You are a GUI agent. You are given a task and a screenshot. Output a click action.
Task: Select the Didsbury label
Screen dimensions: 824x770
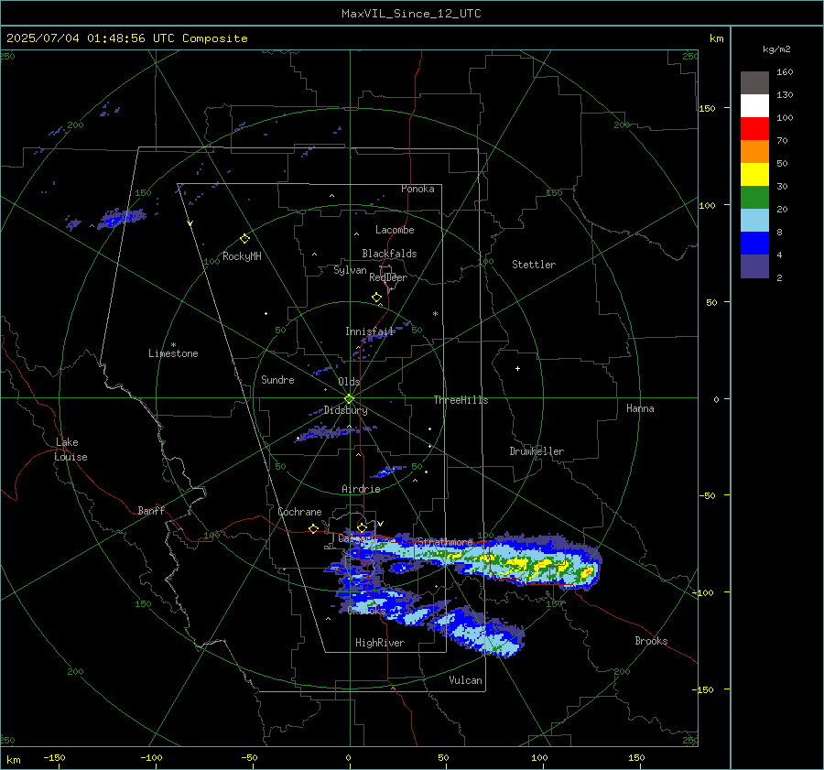[x=345, y=410]
